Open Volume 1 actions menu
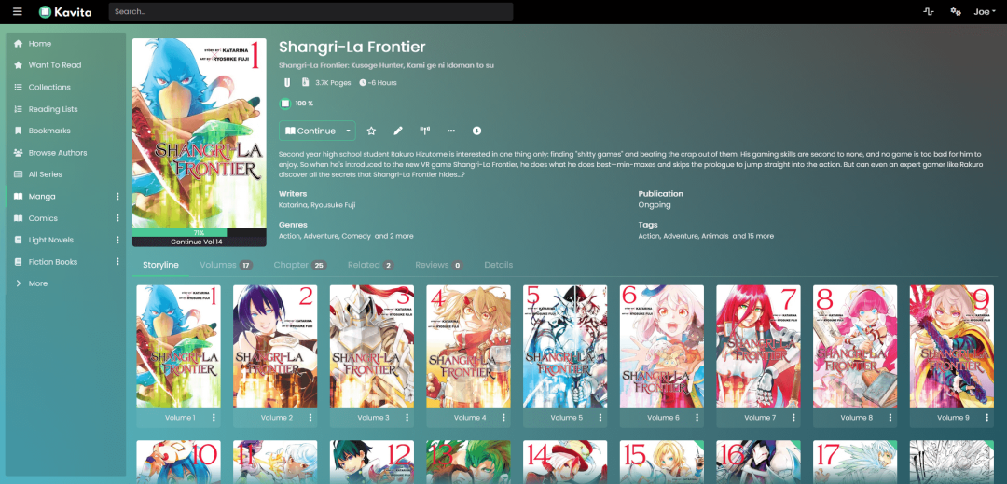 tap(214, 418)
